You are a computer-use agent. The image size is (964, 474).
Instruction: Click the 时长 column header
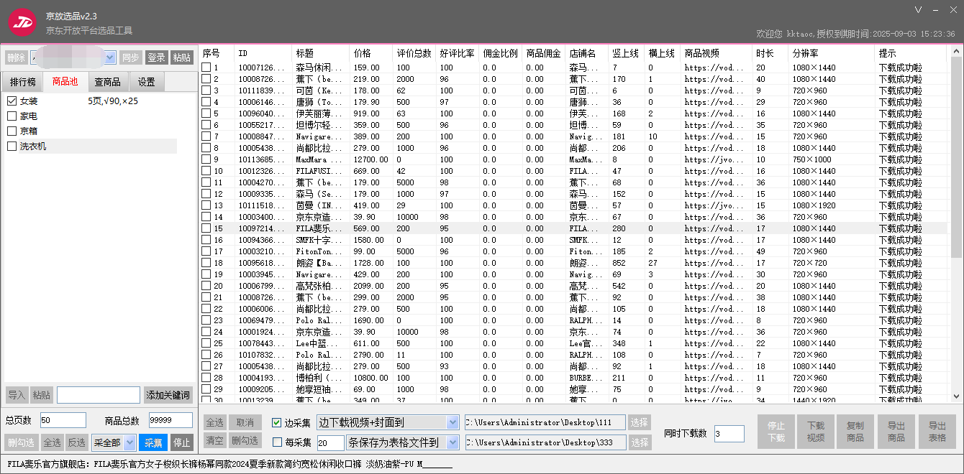tap(770, 53)
